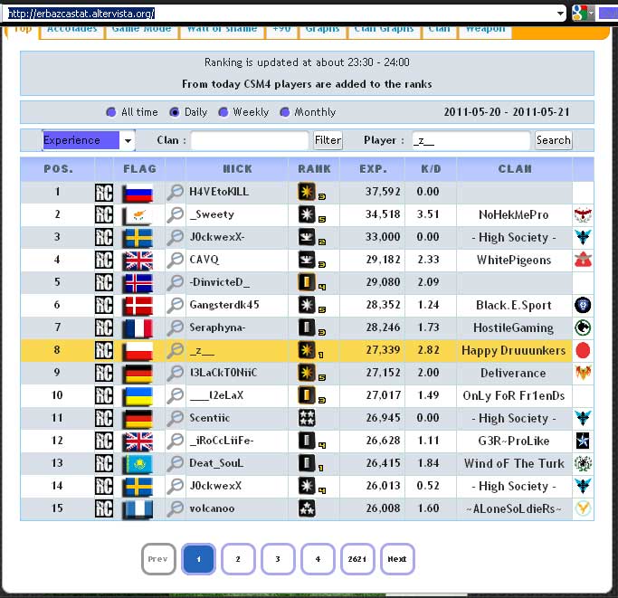Image resolution: width=618 pixels, height=598 pixels.
Task: Click the French flag beside Seraphyna-
Action: click(x=138, y=327)
